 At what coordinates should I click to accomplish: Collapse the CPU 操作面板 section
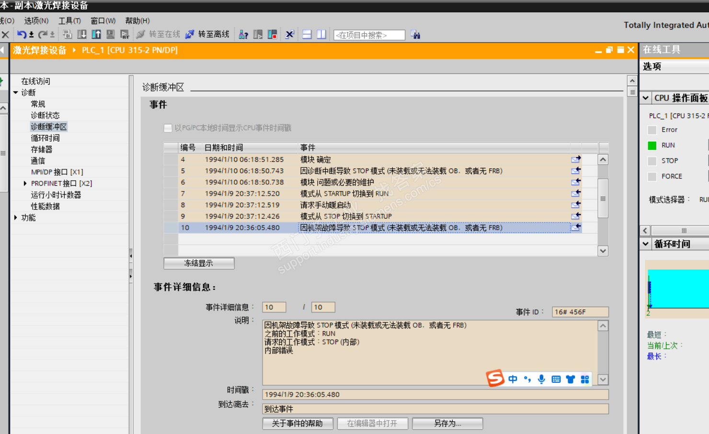click(646, 98)
